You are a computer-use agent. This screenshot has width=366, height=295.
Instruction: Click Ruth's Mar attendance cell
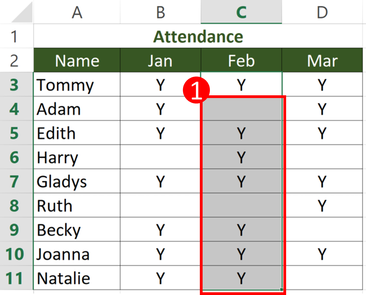322,205
